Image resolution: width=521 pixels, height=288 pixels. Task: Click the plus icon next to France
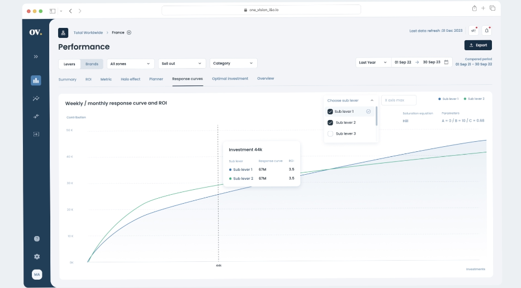point(129,32)
